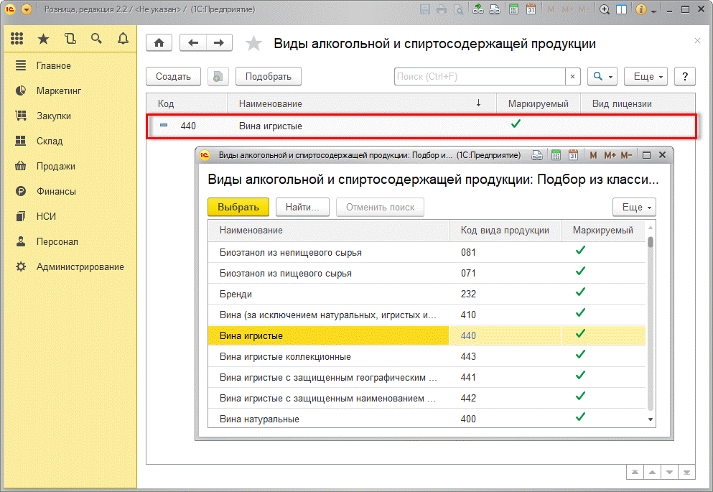Open the Администрирование section
This screenshot has height=492, width=713.
coord(80,266)
